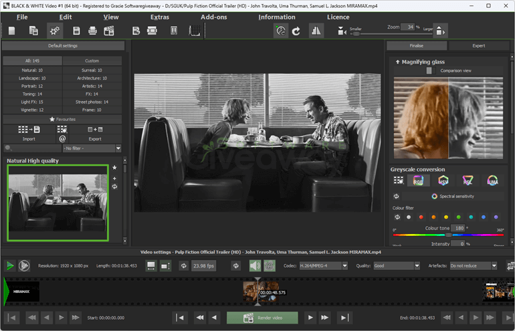Open the Licence menu
The image size is (515, 331).
[x=338, y=17]
